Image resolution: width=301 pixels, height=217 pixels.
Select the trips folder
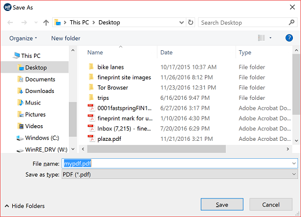(x=103, y=98)
